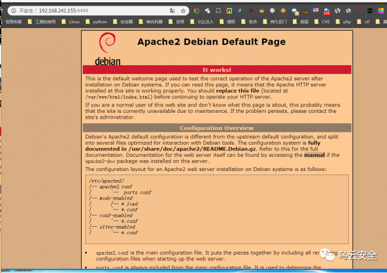Open the 神兵利器 bookmark folder
The height and width of the screenshot is (273, 387).
coord(151,22)
